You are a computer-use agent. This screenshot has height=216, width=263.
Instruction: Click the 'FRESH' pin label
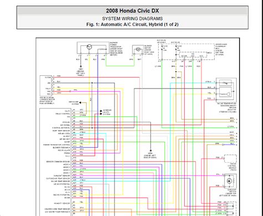tap(67, 153)
